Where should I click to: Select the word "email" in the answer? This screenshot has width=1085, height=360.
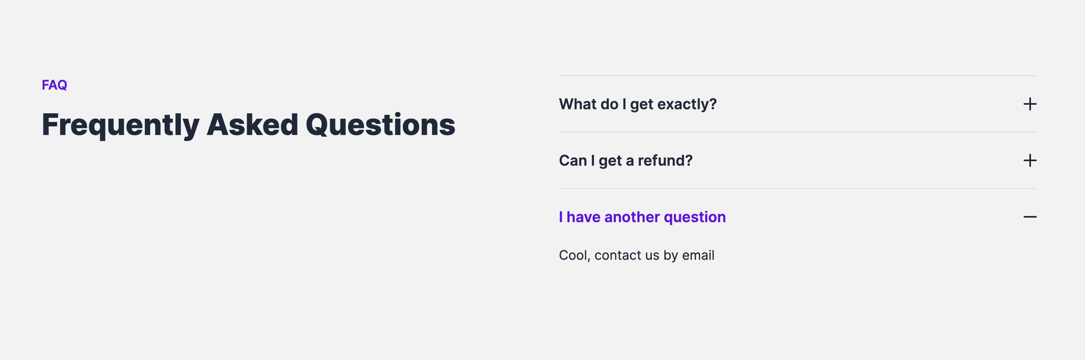coord(698,255)
